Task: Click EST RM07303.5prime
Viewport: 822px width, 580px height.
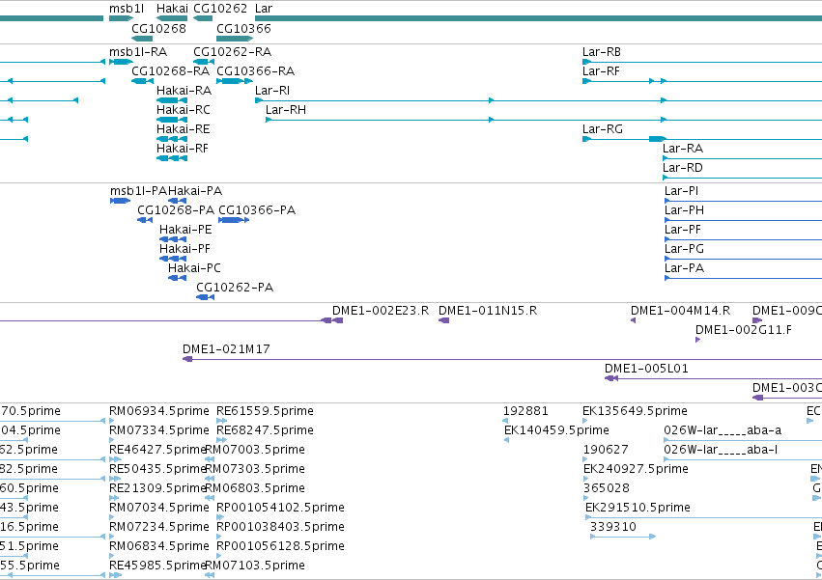Action: pos(255,470)
